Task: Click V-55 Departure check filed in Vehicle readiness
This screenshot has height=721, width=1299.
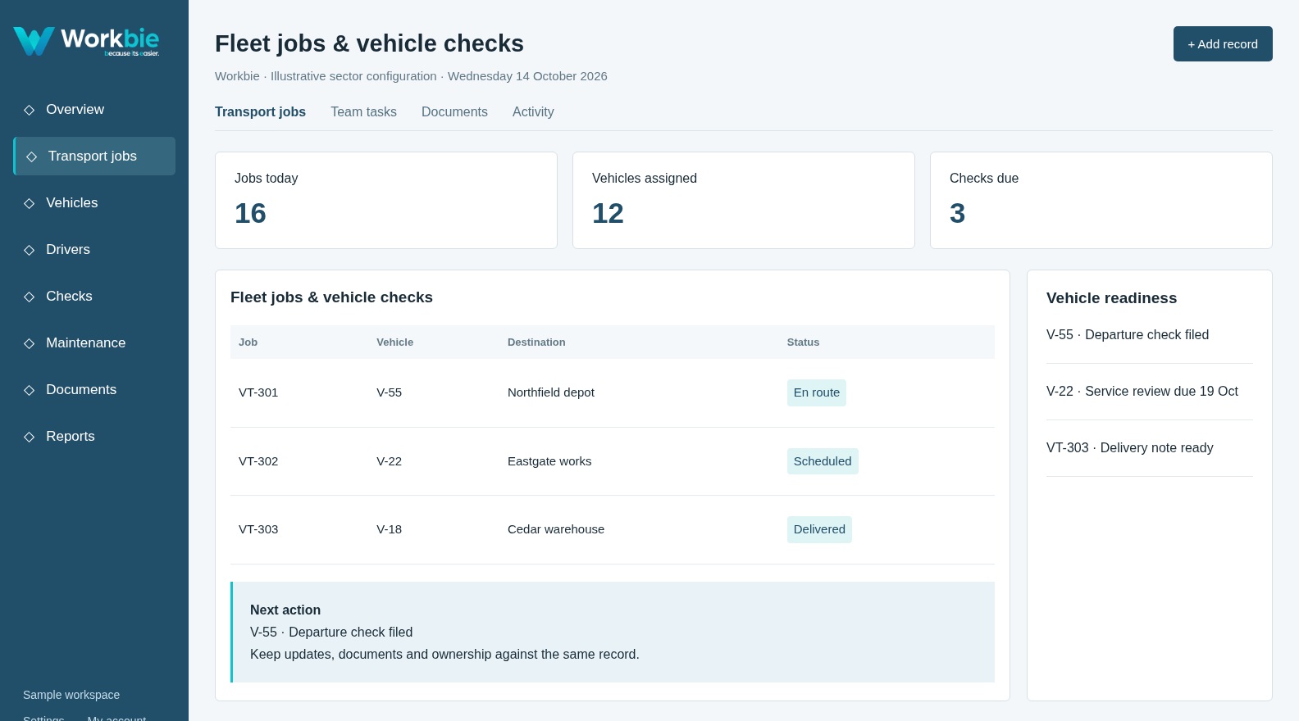Action: [x=1128, y=335]
